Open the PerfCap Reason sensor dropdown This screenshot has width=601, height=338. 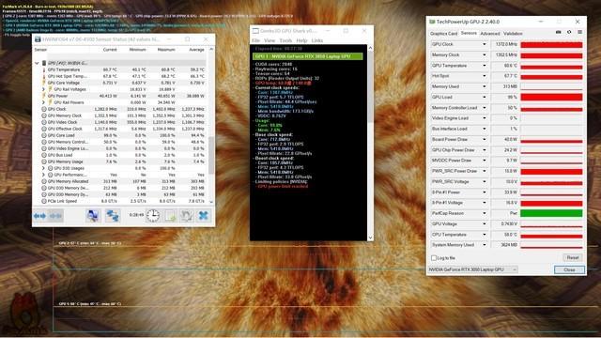485,213
